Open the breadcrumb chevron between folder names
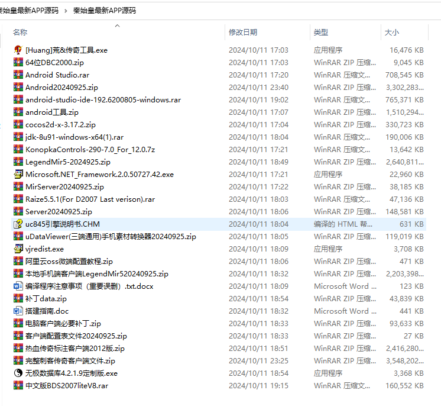This screenshot has height=406, width=441. click(x=66, y=11)
